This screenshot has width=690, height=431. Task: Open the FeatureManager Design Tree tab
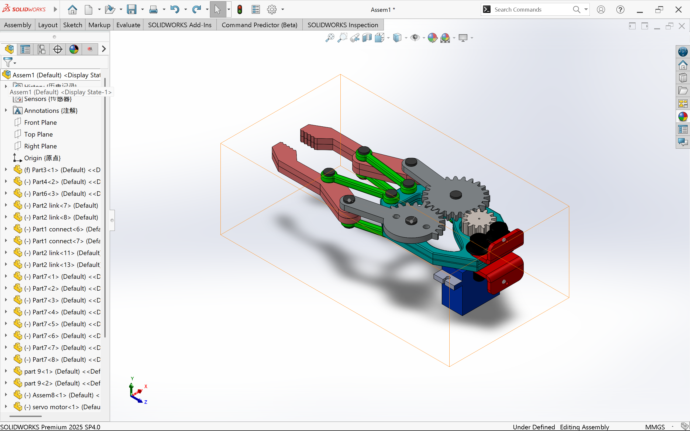pyautogui.click(x=9, y=49)
